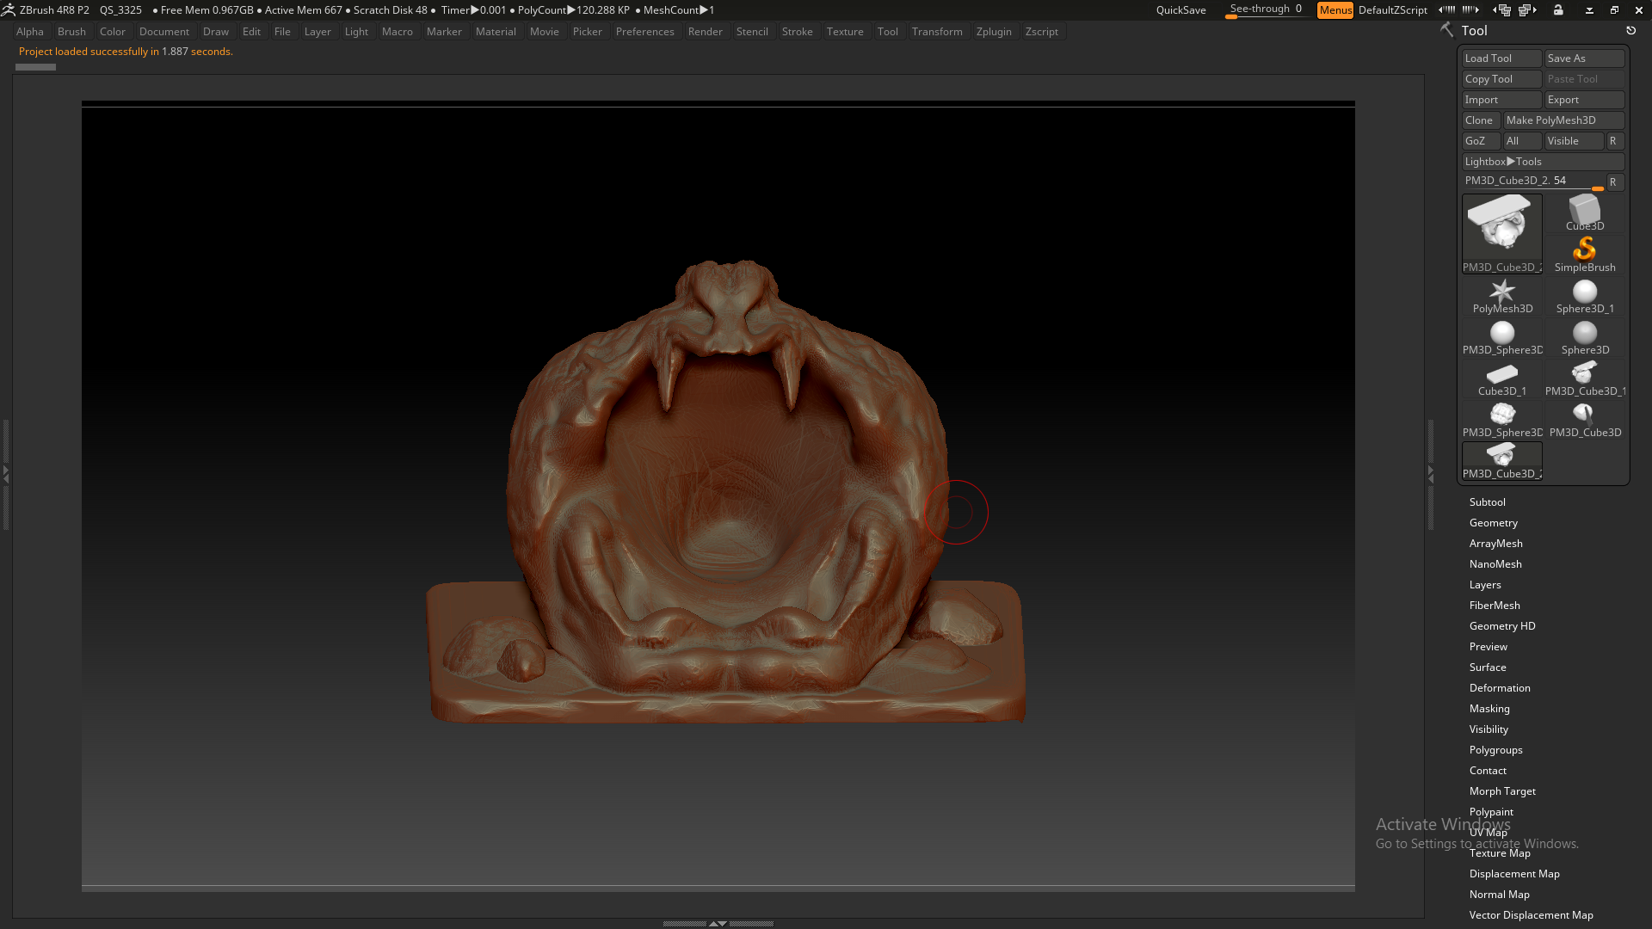Image resolution: width=1652 pixels, height=929 pixels.
Task: Click the left tray bars arrow icon
Action: pos(1447,10)
